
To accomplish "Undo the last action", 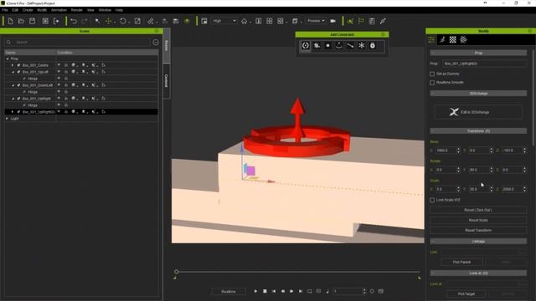I will tap(74, 21).
